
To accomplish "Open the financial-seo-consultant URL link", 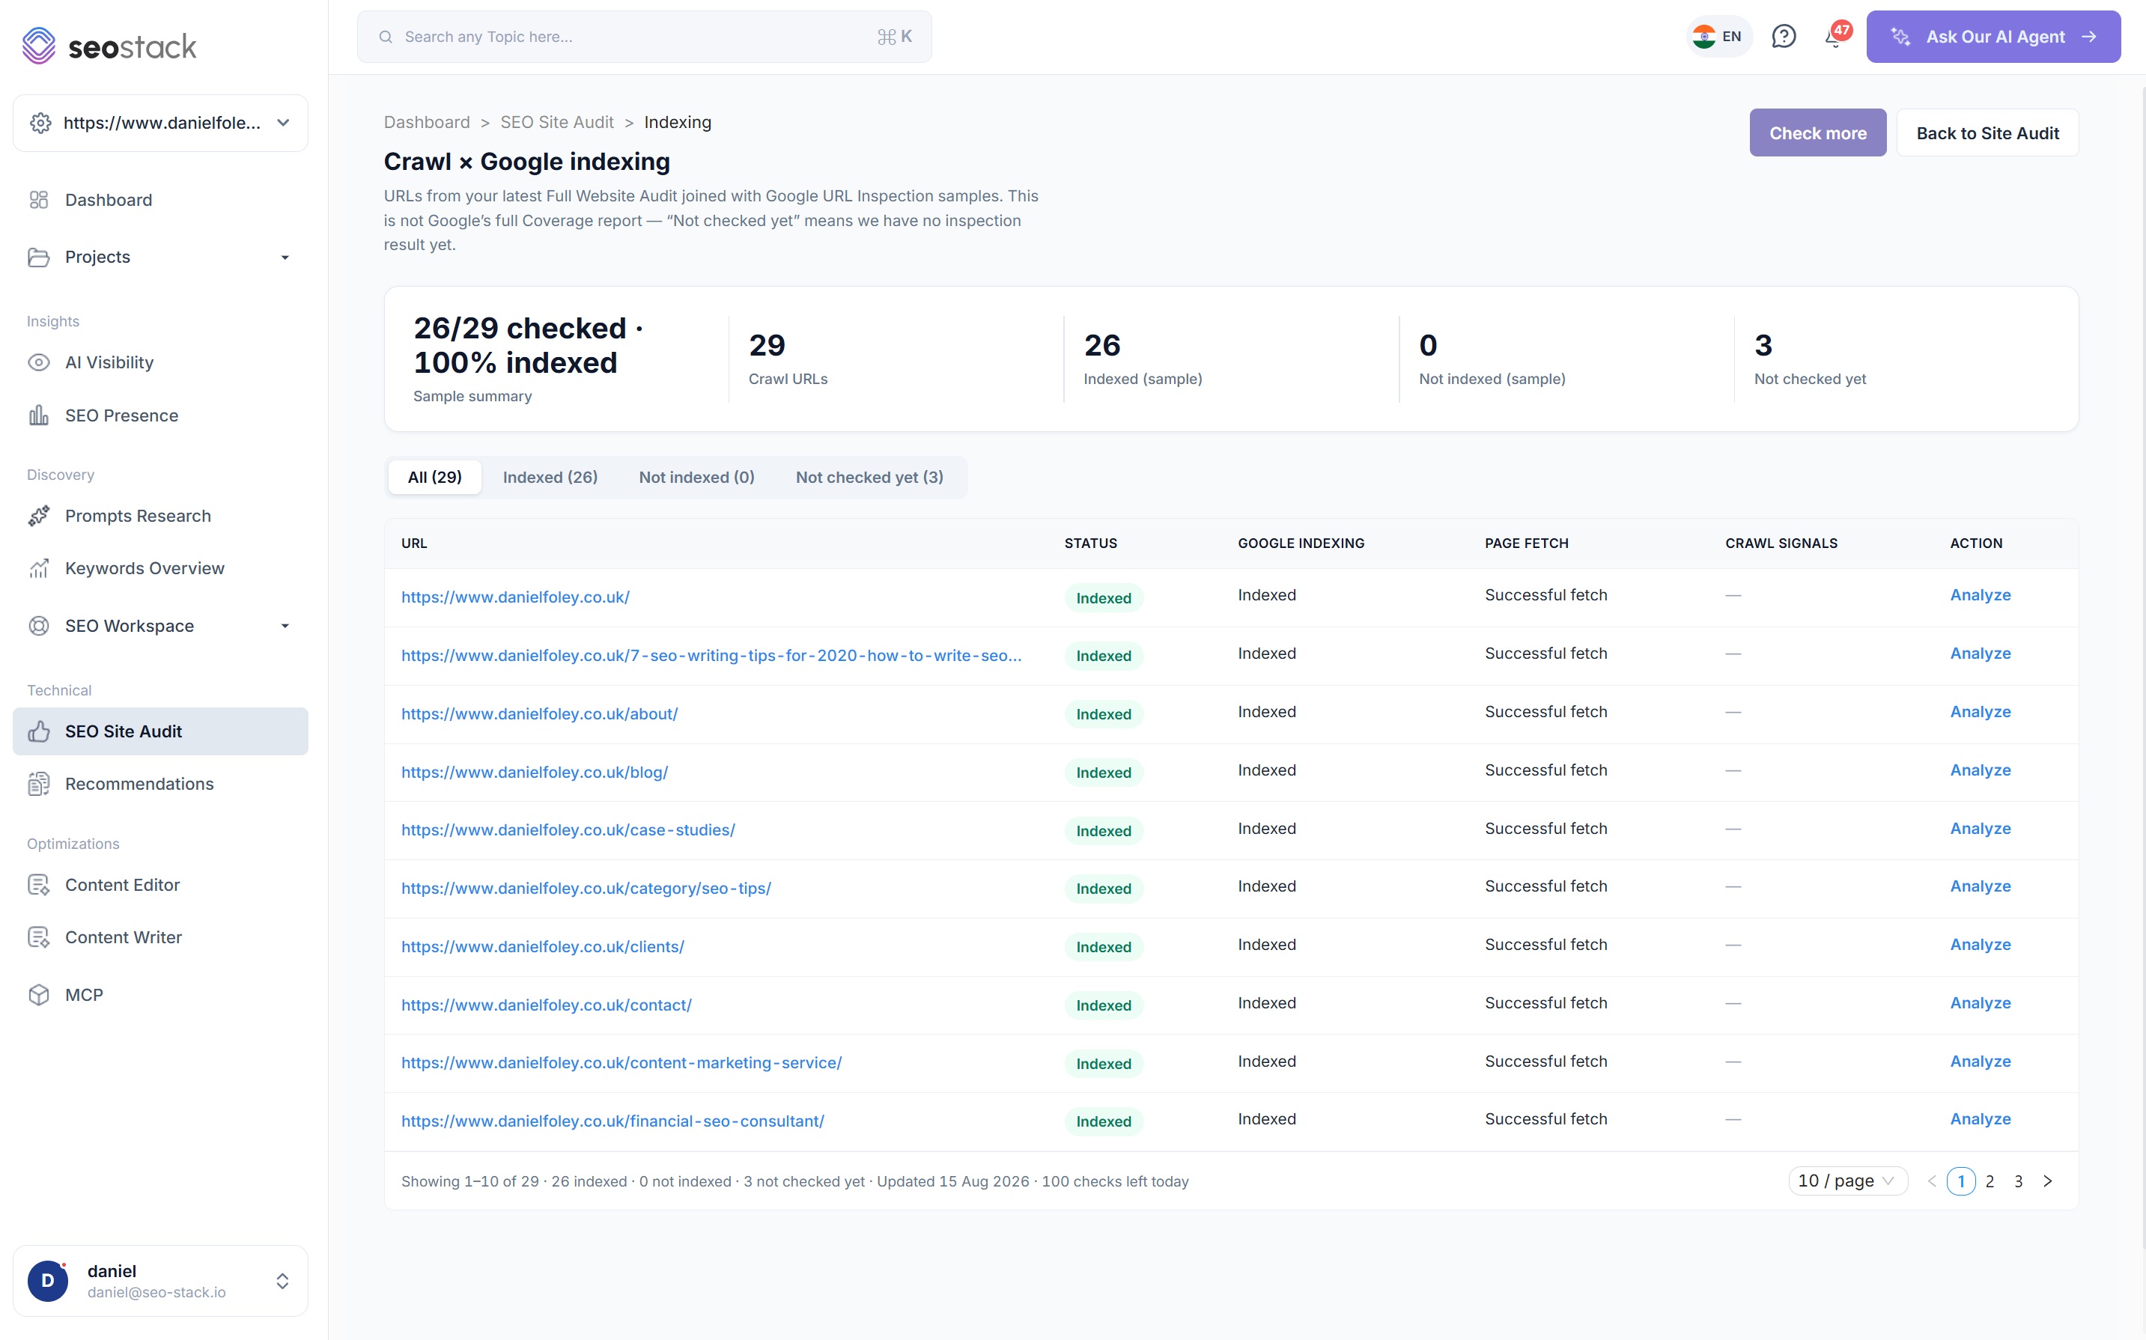I will (x=613, y=1121).
